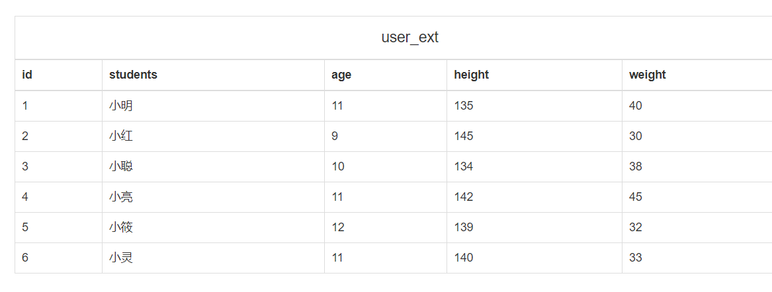The width and height of the screenshot is (772, 292).
Task: Select the student name 小明 cell
Action: pyautogui.click(x=121, y=106)
